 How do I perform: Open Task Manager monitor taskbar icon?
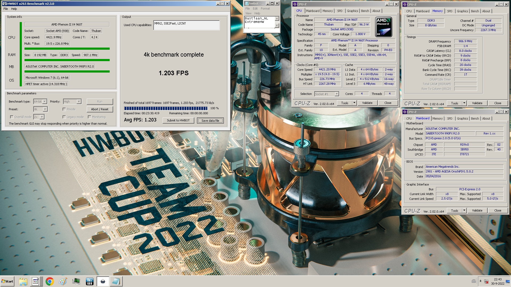(76, 281)
